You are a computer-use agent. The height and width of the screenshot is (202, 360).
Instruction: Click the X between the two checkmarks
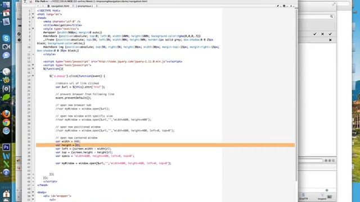coord(322,34)
